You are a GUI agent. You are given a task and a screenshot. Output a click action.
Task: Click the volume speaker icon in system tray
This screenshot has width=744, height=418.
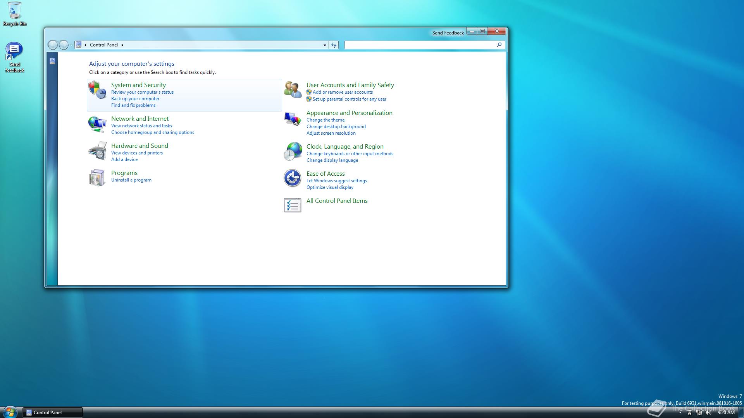click(708, 413)
